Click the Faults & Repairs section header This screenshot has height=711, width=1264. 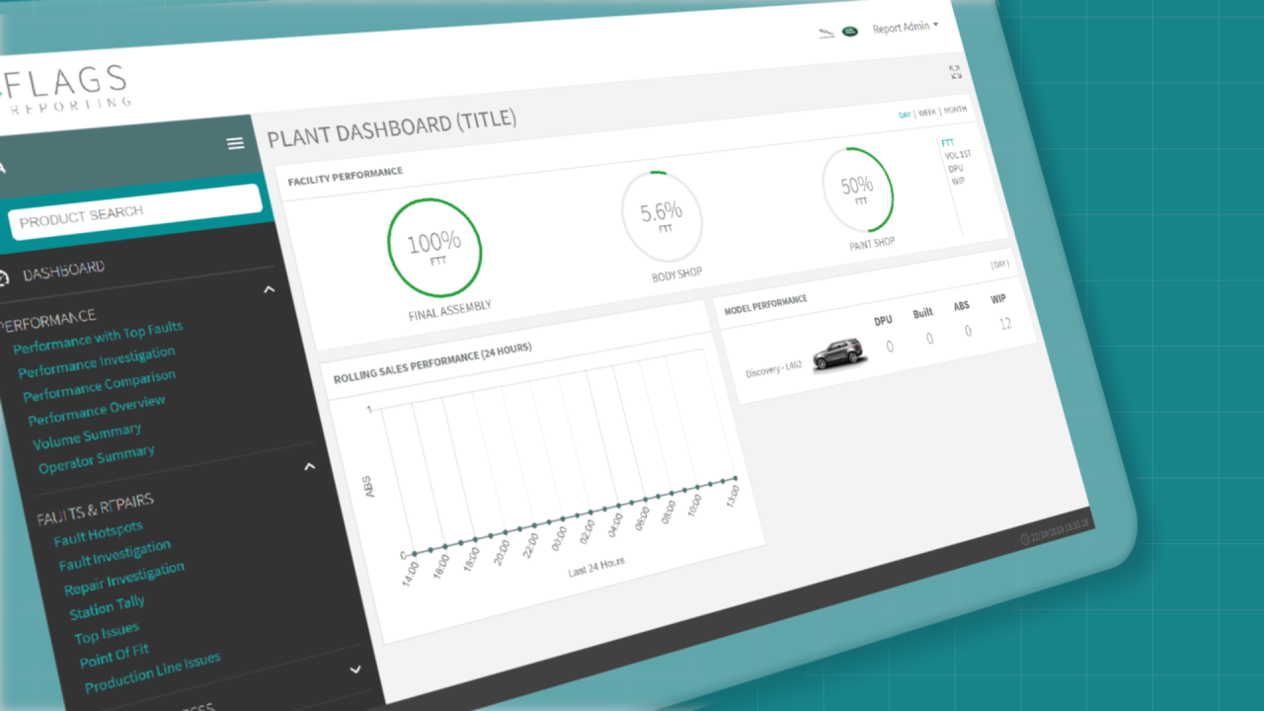tap(95, 508)
